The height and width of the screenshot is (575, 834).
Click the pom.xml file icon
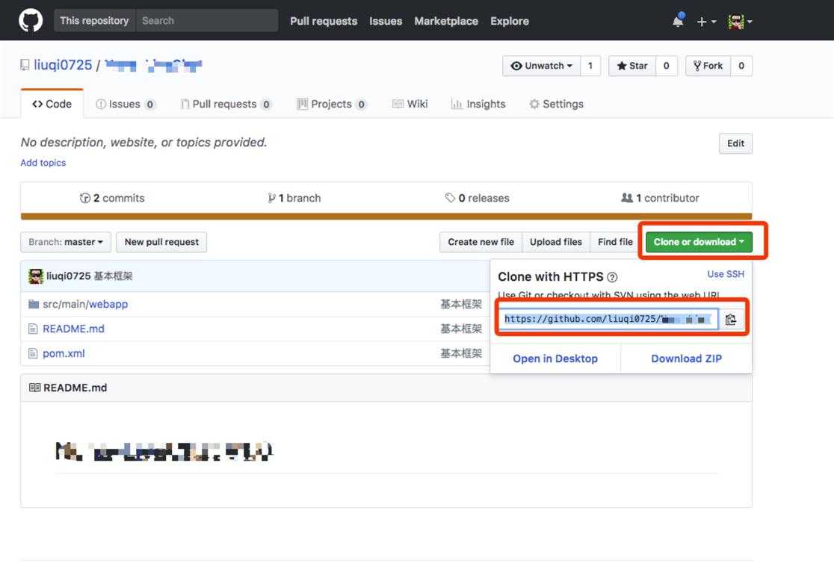click(x=33, y=353)
